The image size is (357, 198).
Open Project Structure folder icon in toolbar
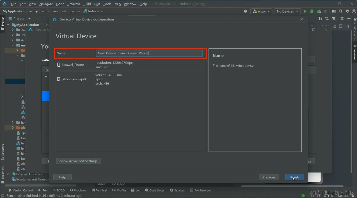pos(334,11)
